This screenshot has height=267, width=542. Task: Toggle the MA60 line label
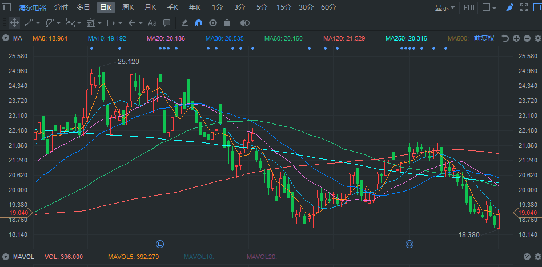283,38
